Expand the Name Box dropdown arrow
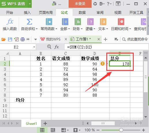The height and width of the screenshot is (133, 149). point(34,47)
